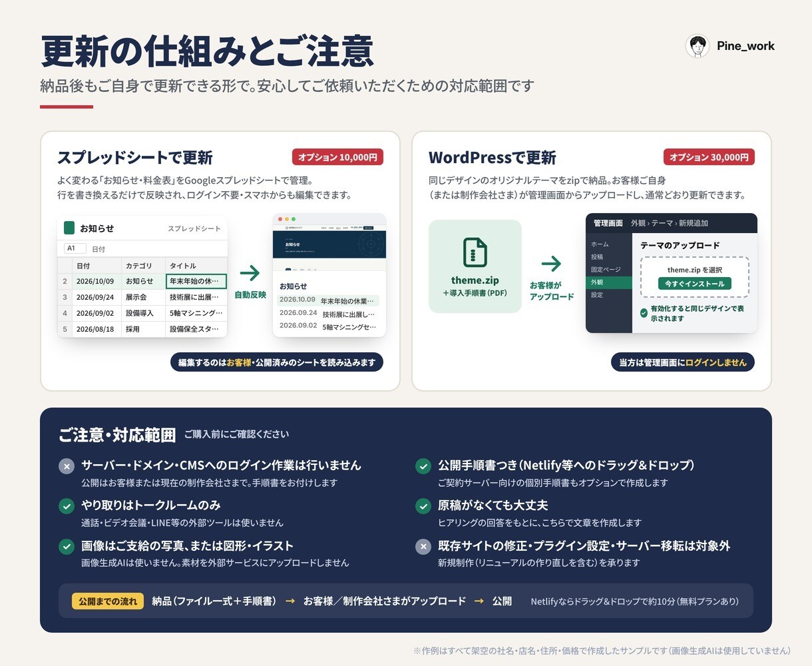Click the ご購入前にご確認ください note
Screen dimensions: 812x666
pyautogui.click(x=236, y=434)
